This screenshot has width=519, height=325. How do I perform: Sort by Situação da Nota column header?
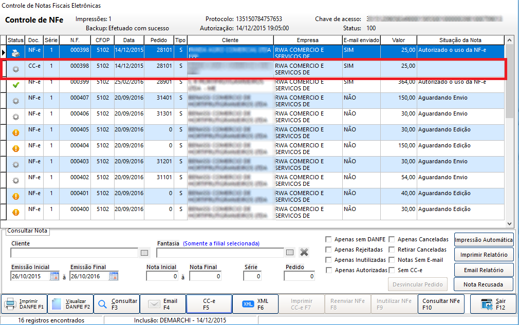pos(460,40)
